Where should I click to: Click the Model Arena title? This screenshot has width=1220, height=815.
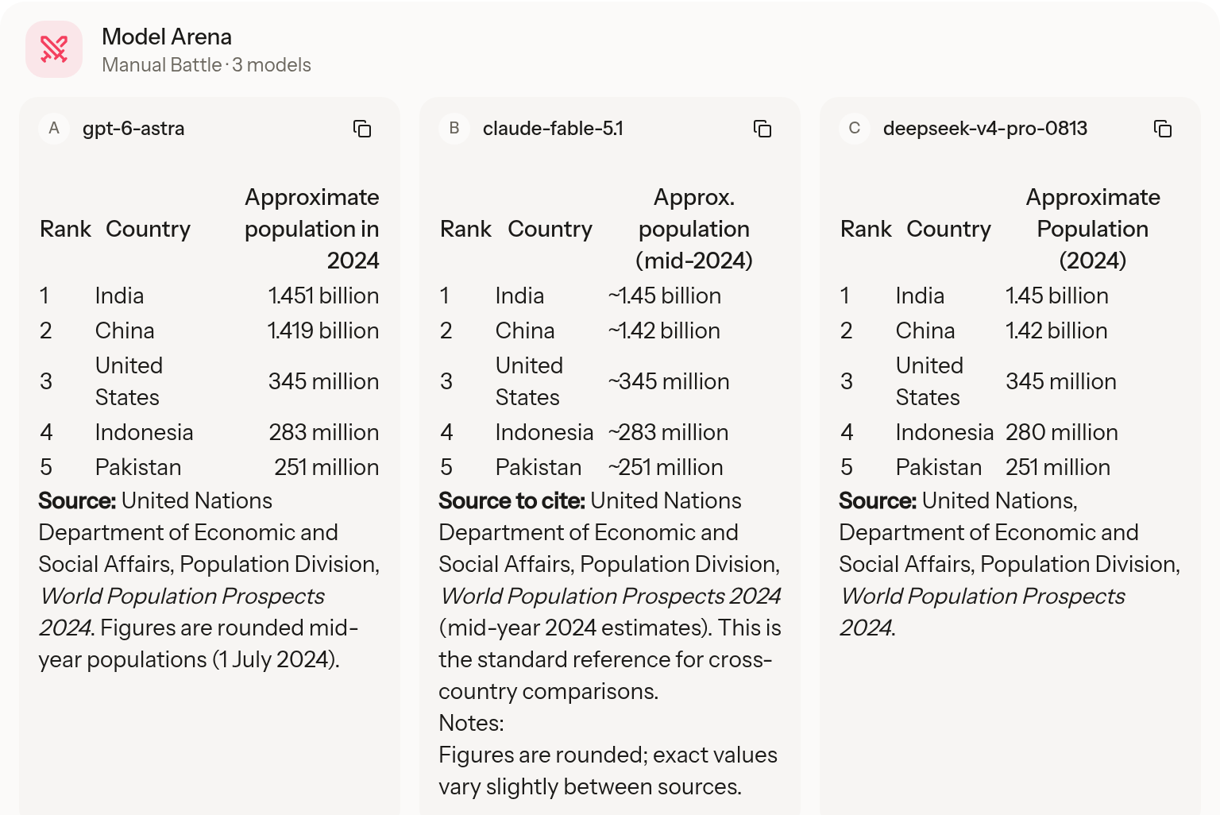[x=167, y=37]
